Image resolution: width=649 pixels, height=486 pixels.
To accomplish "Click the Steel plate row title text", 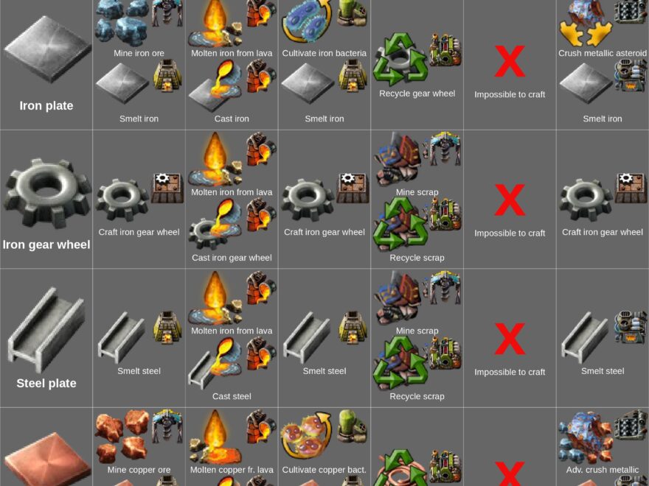I will tap(46, 383).
